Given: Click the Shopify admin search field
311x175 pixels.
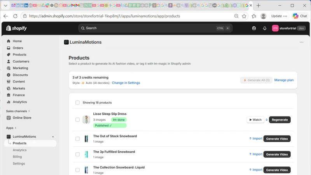Looking at the screenshot, I should click(155, 28).
